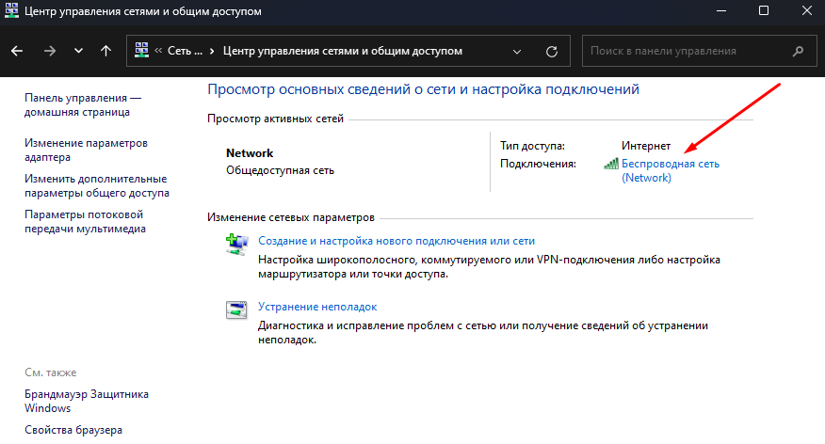Click the "Интернет" access type value
This screenshot has width=825, height=444.
(x=646, y=146)
